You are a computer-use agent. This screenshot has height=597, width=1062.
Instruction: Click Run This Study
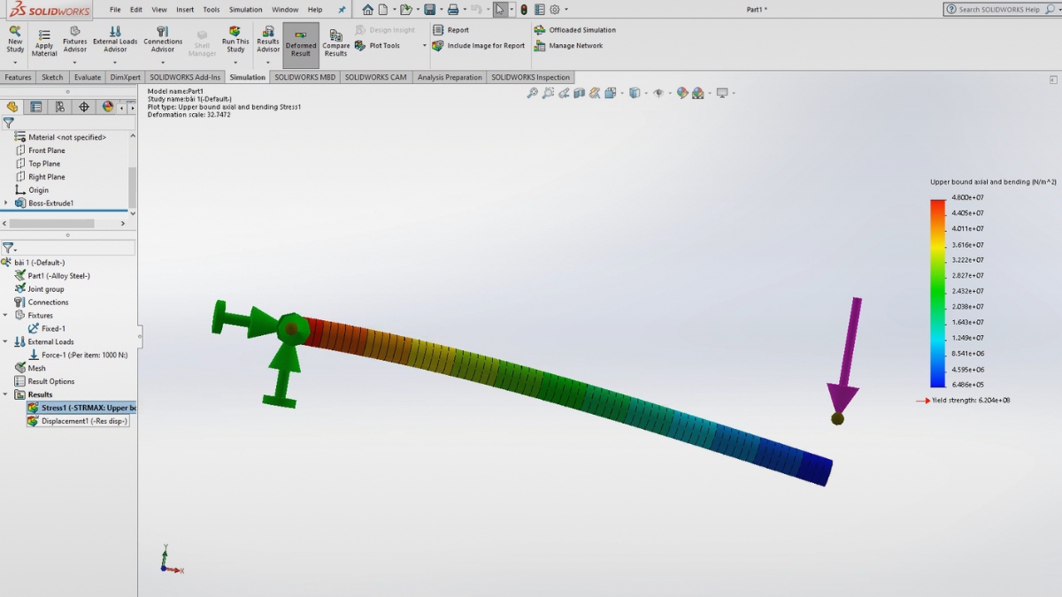pos(235,41)
